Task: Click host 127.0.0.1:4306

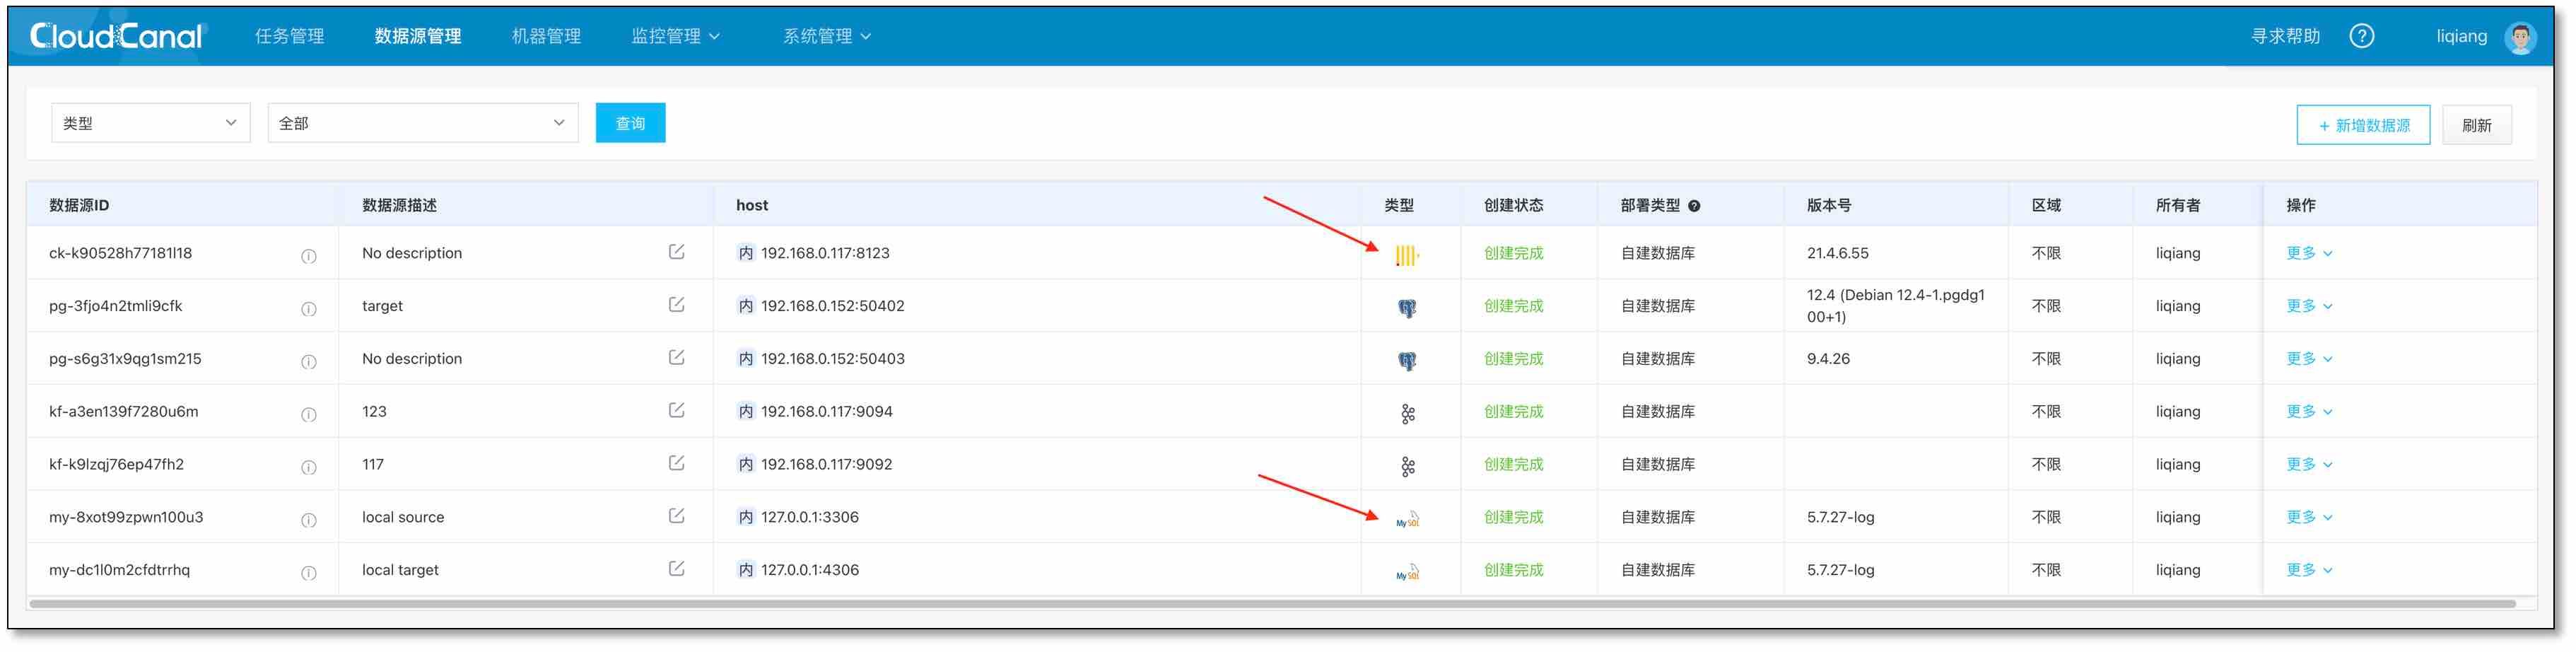Action: (x=809, y=570)
